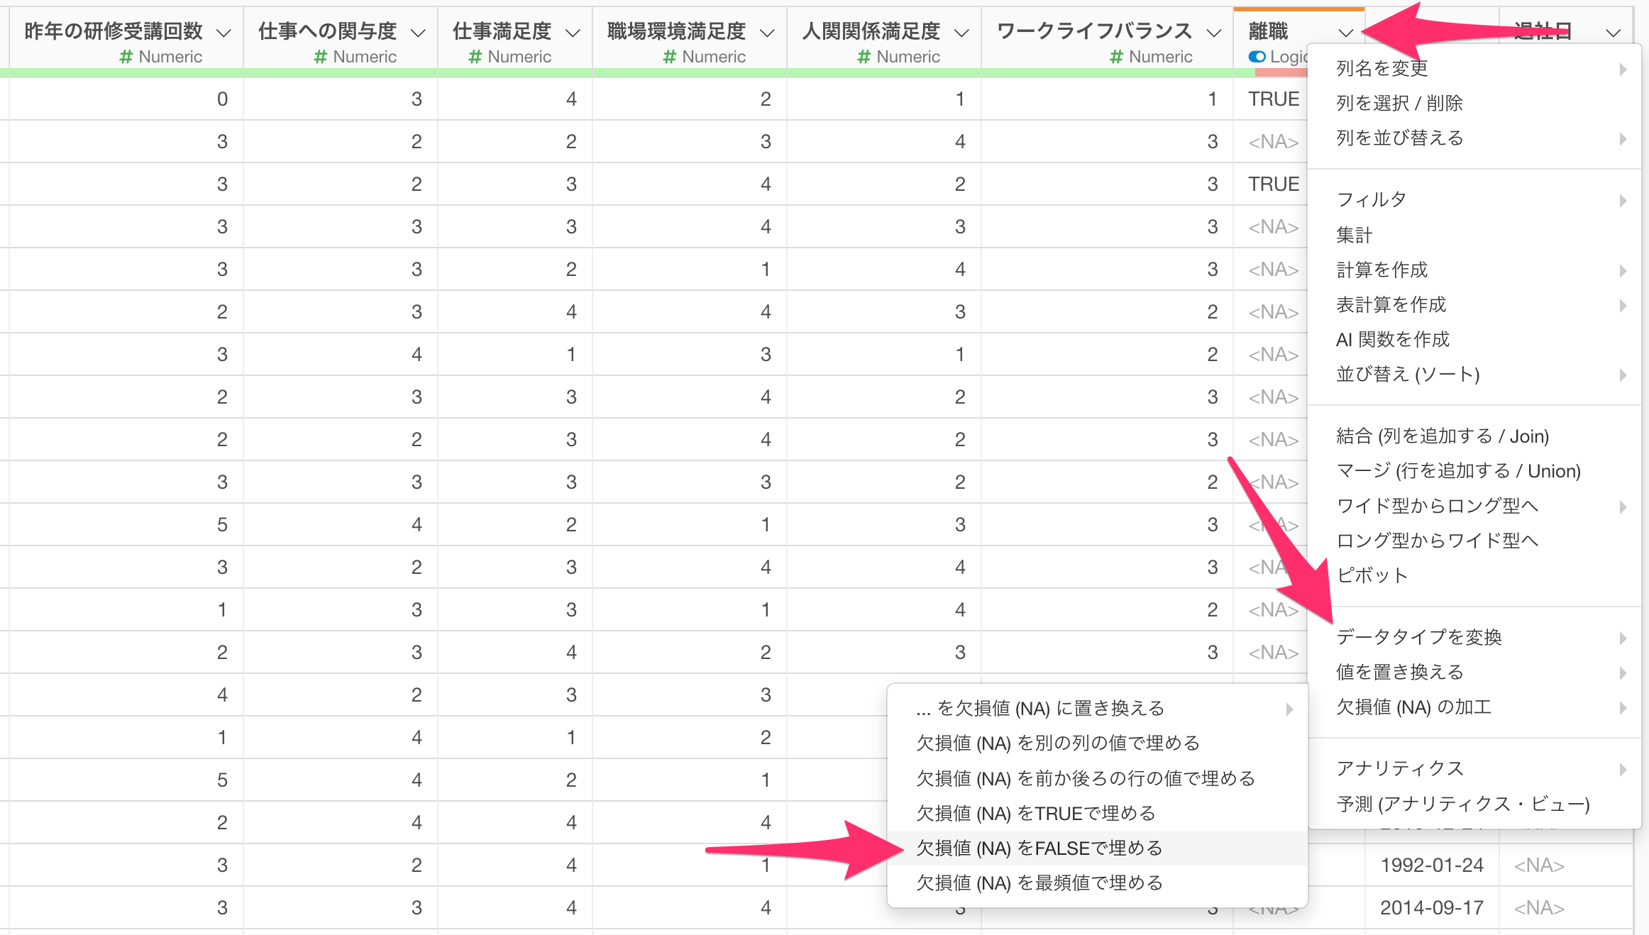Expand the データタイプを変換 submenu
The width and height of the screenshot is (1649, 935).
click(1419, 637)
